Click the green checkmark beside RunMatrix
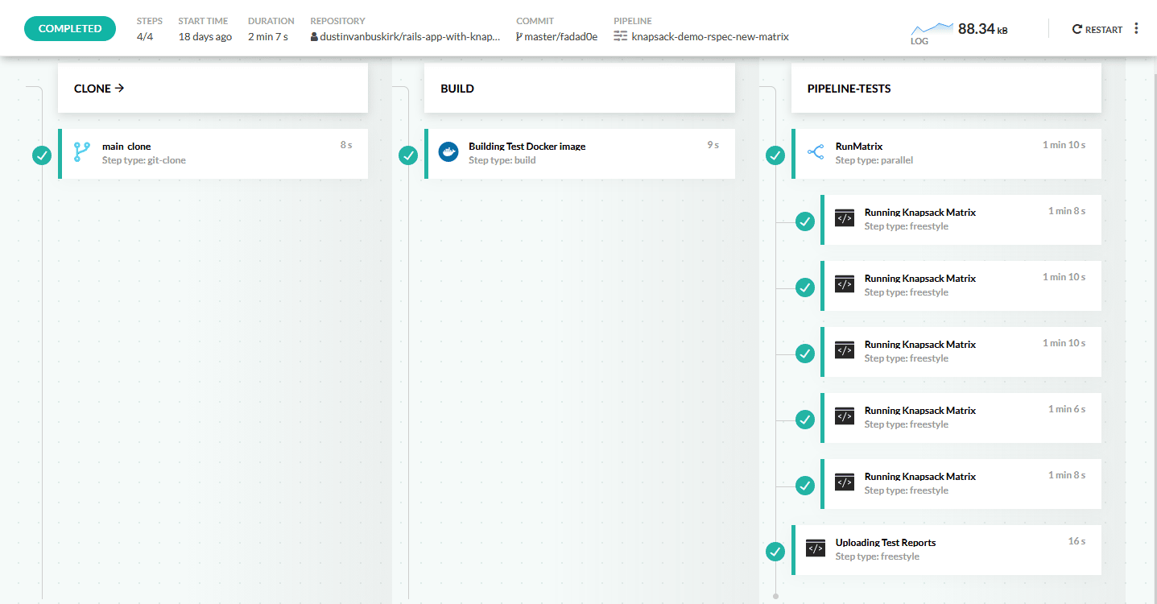The width and height of the screenshot is (1157, 604). pyautogui.click(x=775, y=155)
